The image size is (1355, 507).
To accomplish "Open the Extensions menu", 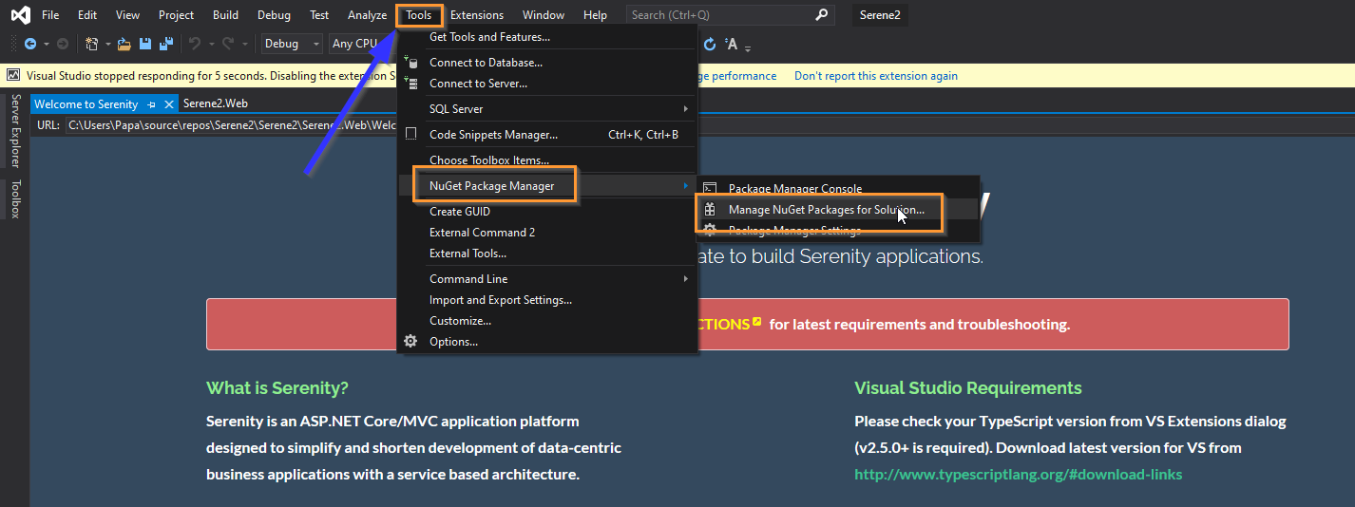I will tap(477, 15).
